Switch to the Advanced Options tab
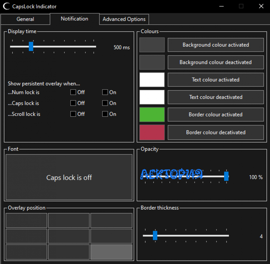 (x=124, y=19)
